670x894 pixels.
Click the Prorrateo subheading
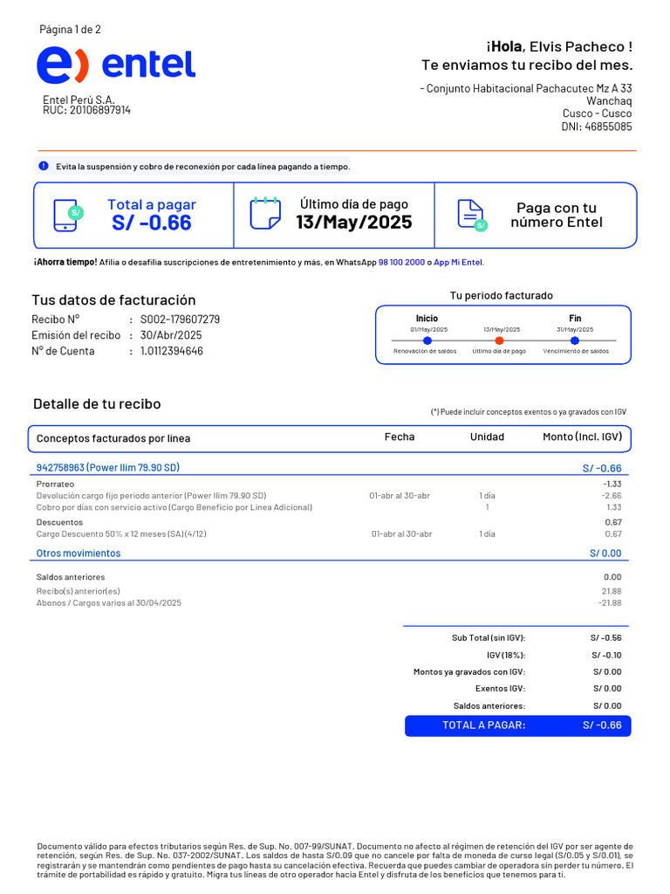tap(55, 484)
